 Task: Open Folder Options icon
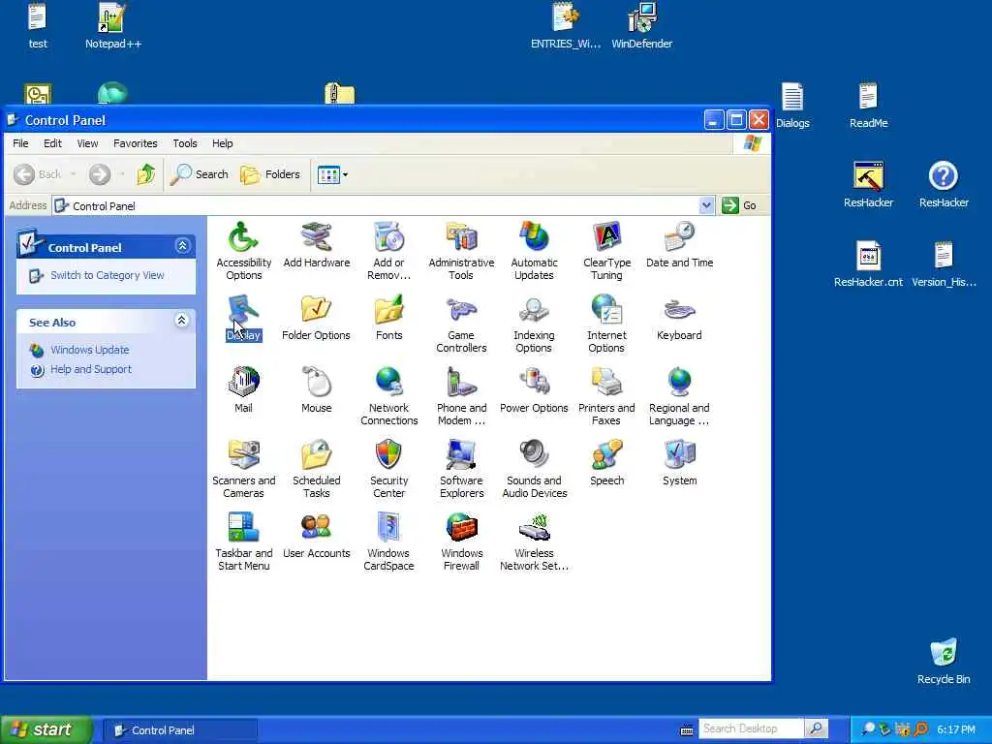pos(317,310)
